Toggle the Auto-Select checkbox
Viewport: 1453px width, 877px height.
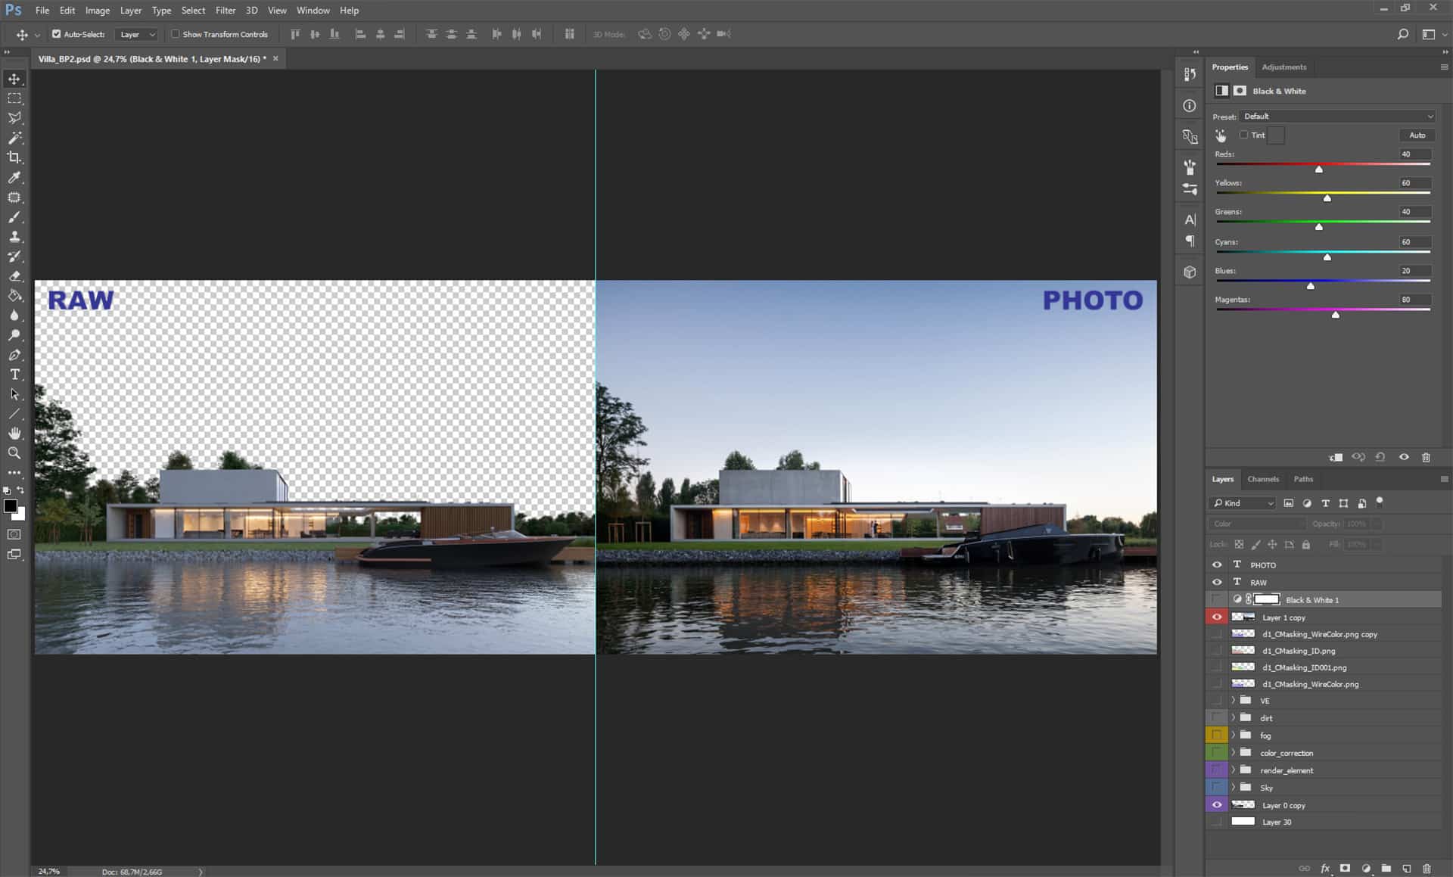(x=56, y=34)
